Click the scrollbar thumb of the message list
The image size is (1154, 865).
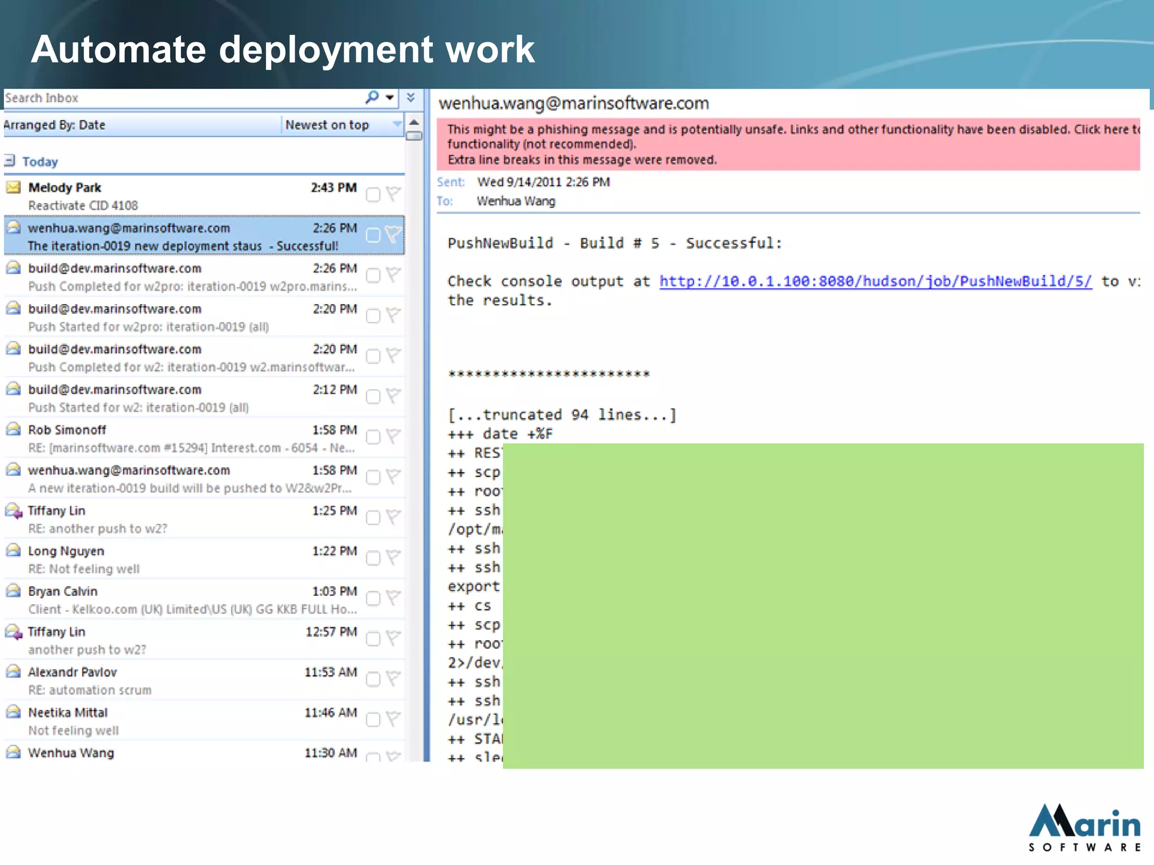(414, 136)
